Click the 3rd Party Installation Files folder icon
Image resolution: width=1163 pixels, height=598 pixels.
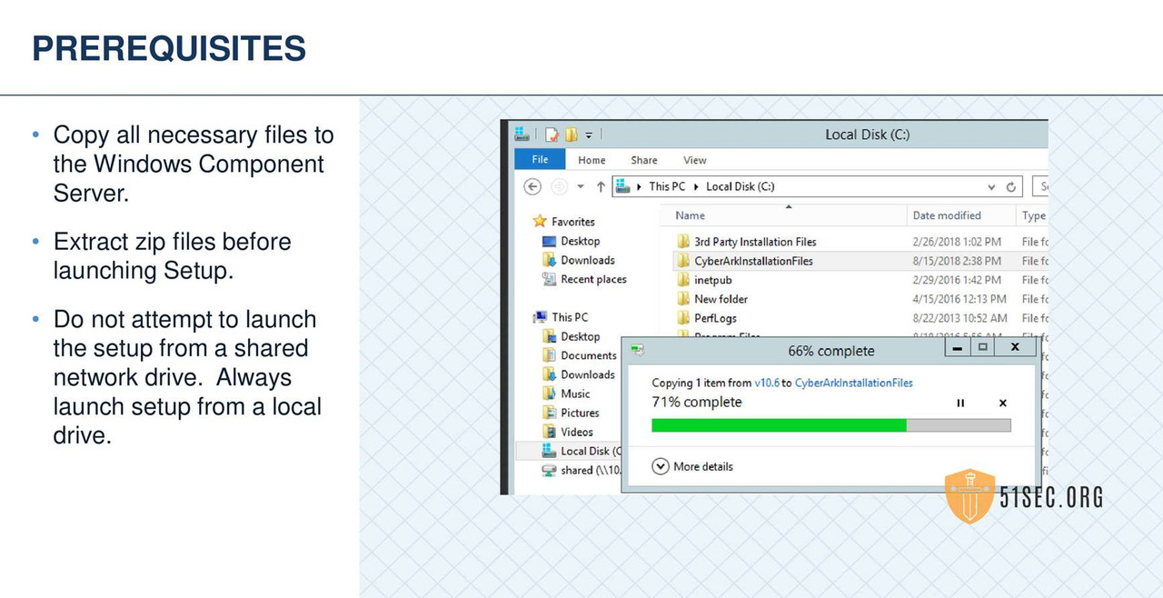[683, 242]
